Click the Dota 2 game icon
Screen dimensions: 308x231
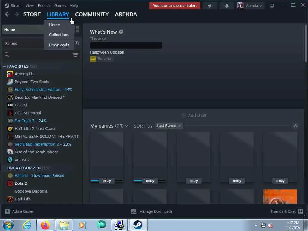pyautogui.click(x=10, y=183)
